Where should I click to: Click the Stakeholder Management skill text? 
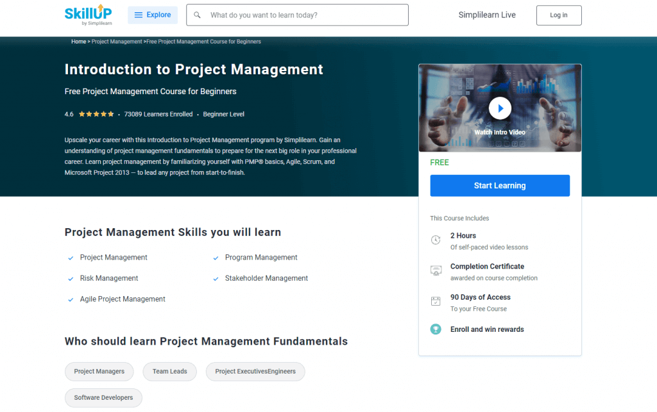pos(266,279)
